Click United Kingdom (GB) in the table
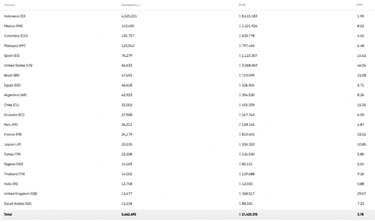This screenshot has width=375, height=222. (21, 194)
